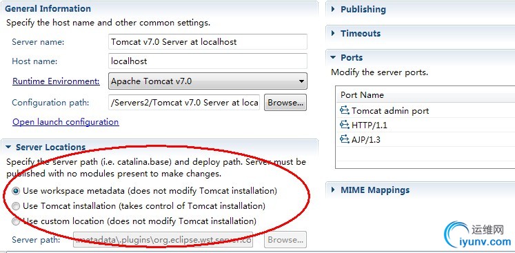Select Use workspace metadata radio button
The height and width of the screenshot is (253, 515).
16,191
